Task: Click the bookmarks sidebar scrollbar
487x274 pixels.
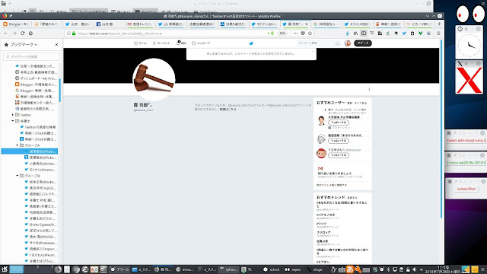Action: click(59, 90)
